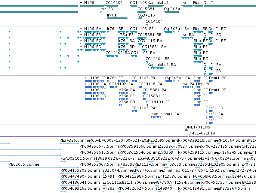Click the Ir76a-RB transcript label

tap(125, 35)
